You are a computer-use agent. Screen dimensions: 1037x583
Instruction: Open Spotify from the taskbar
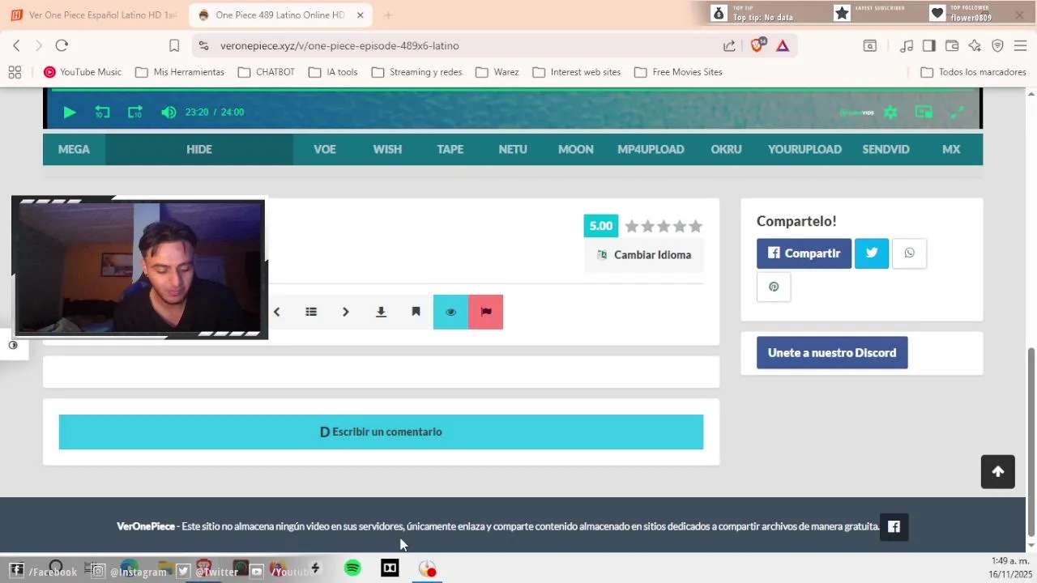pos(352,568)
